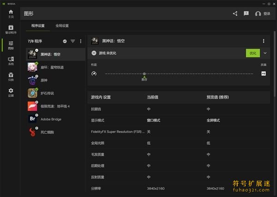This screenshot has width=277, height=197.
Task: Expand the chevron next to 优化 button
Action: tap(265, 53)
